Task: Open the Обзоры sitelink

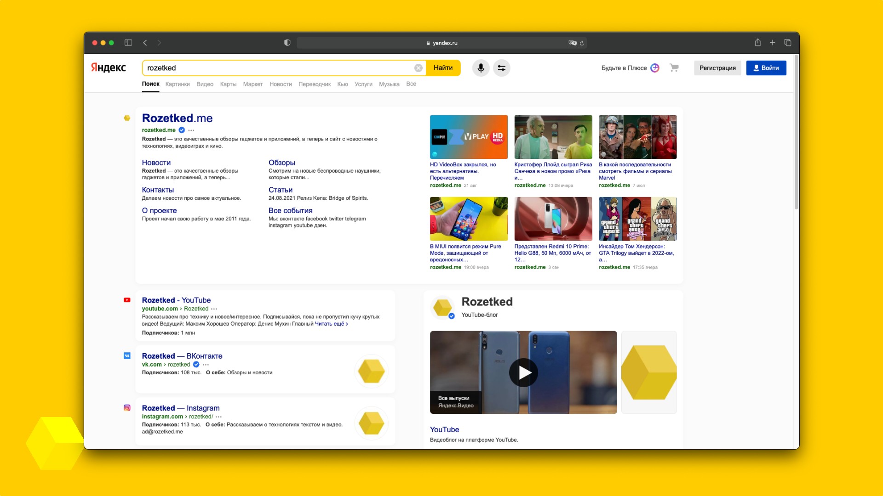Action: pos(282,163)
